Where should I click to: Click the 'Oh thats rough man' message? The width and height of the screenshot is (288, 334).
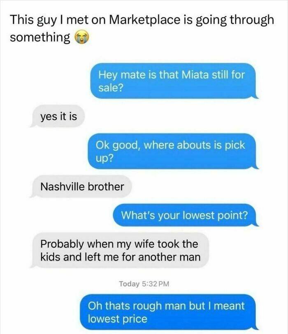pos(169,312)
